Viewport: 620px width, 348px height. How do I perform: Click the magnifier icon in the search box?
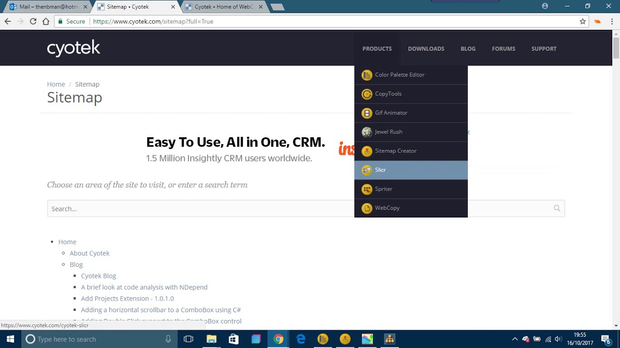point(557,208)
